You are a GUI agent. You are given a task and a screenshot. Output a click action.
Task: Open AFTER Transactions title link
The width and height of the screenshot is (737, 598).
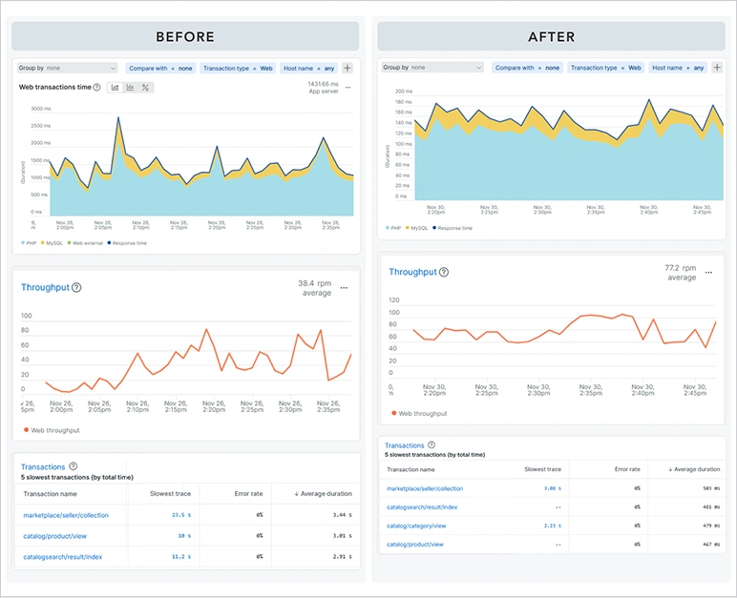(x=404, y=445)
